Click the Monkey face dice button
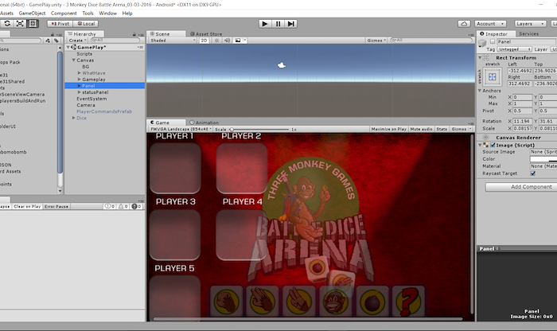The width and height of the screenshot is (557, 331). (335, 302)
